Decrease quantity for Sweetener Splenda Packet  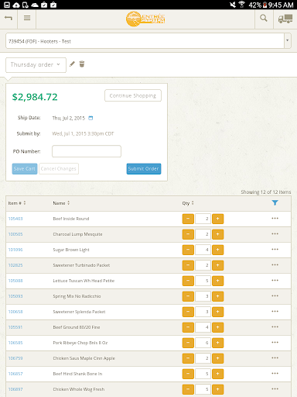[188, 312]
